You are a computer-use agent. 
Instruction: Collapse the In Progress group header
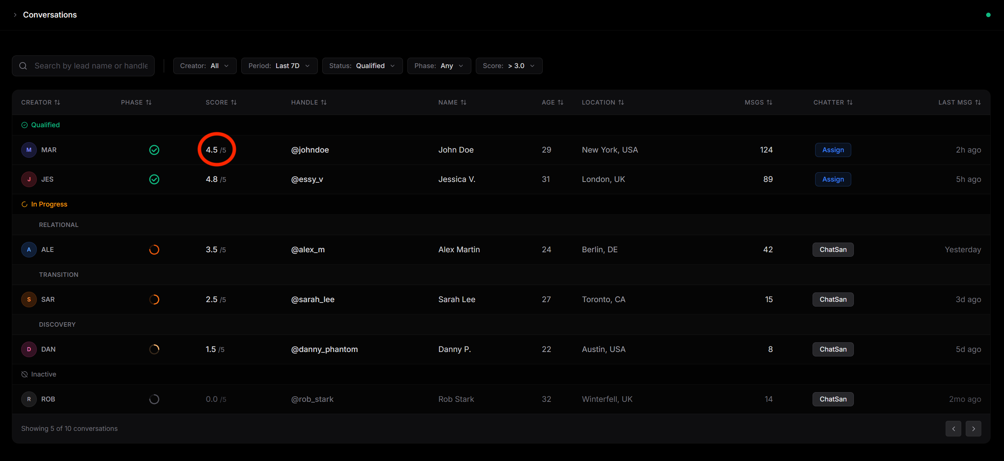44,204
